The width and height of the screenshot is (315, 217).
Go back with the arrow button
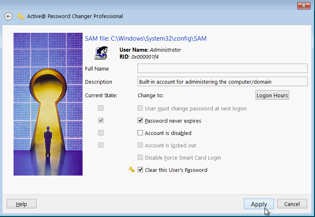point(9,16)
